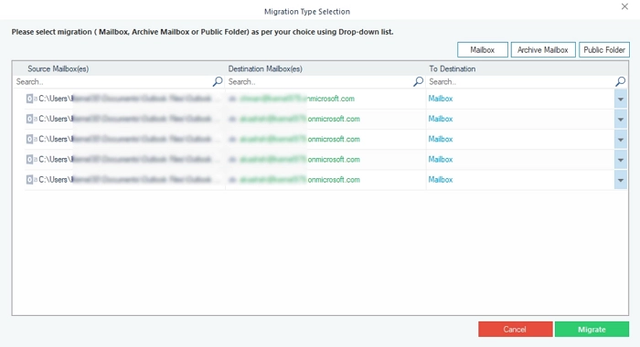The width and height of the screenshot is (640, 347).
Task: Click the Destination Mailbox search magnifier icon
Action: click(418, 81)
